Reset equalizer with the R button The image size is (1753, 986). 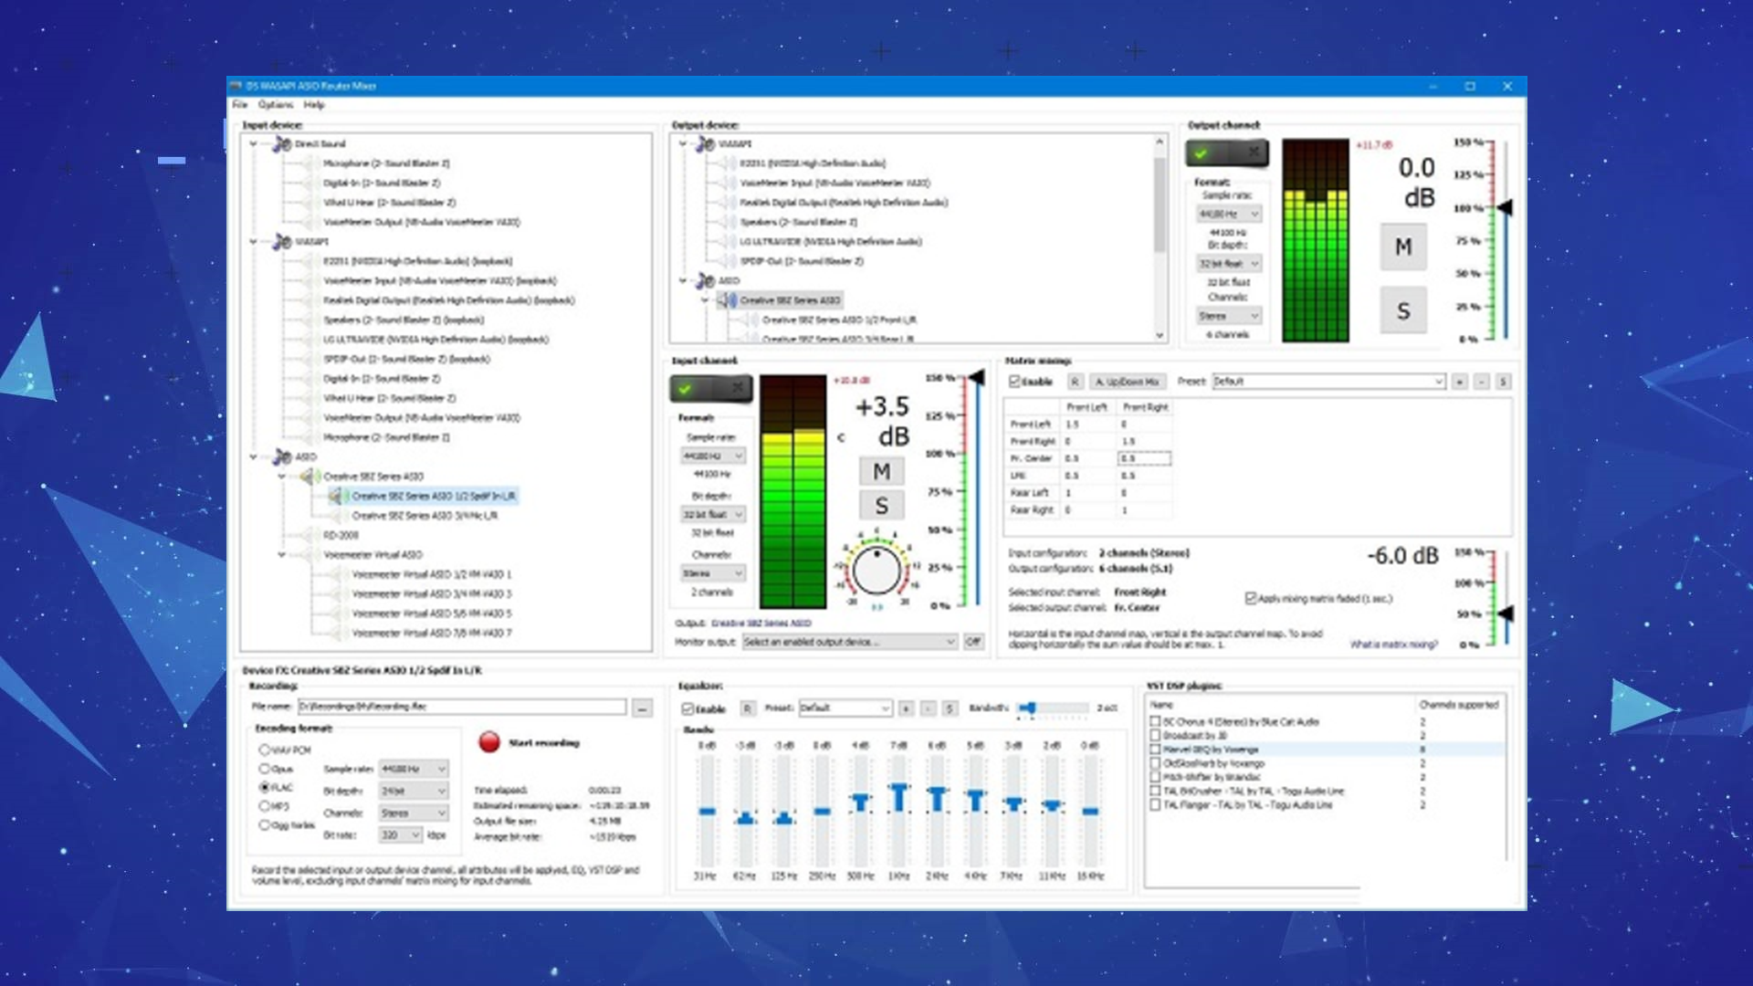click(747, 708)
